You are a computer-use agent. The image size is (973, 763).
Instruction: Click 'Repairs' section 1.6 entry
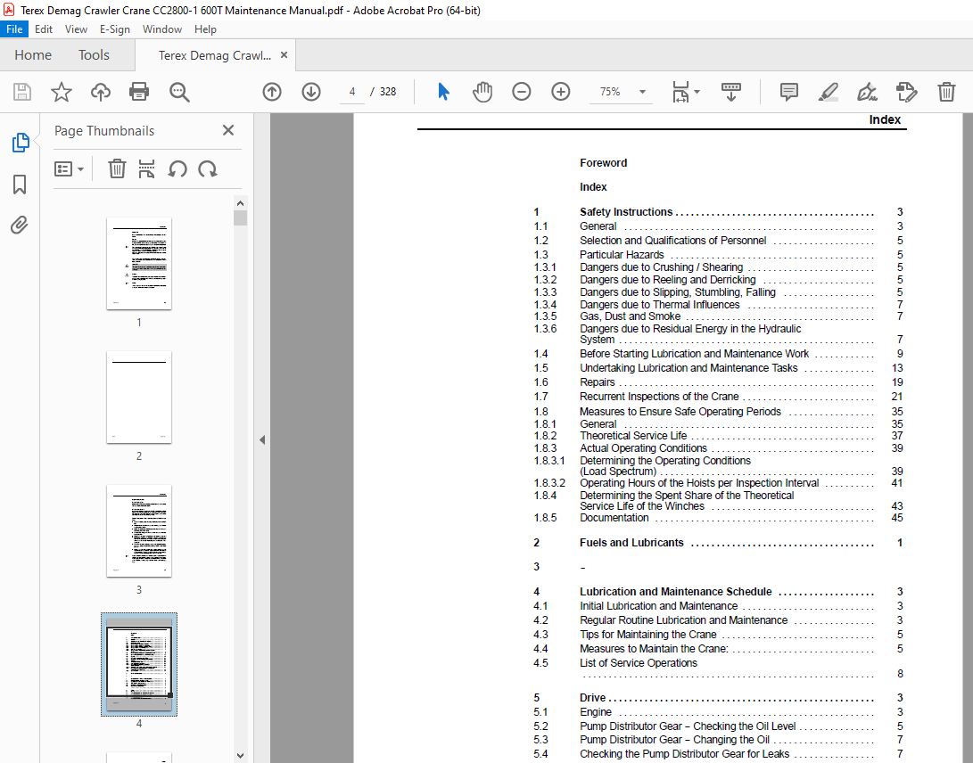point(597,382)
